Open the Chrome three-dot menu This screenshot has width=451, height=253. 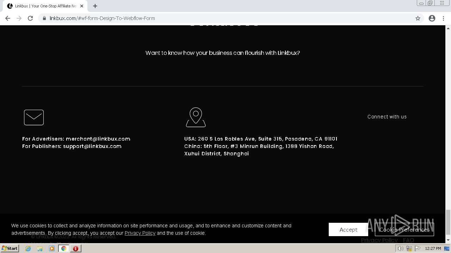(443, 18)
